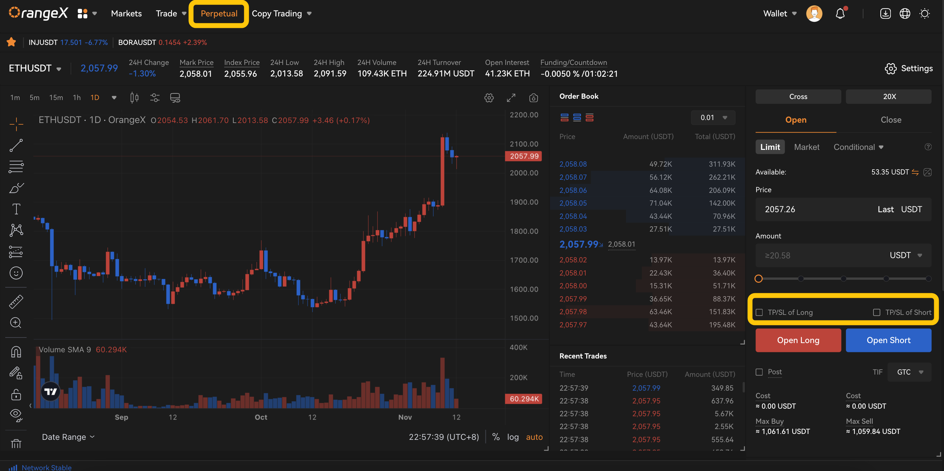The width and height of the screenshot is (944, 471).
Task: Open the Markets menu
Action: (x=126, y=13)
